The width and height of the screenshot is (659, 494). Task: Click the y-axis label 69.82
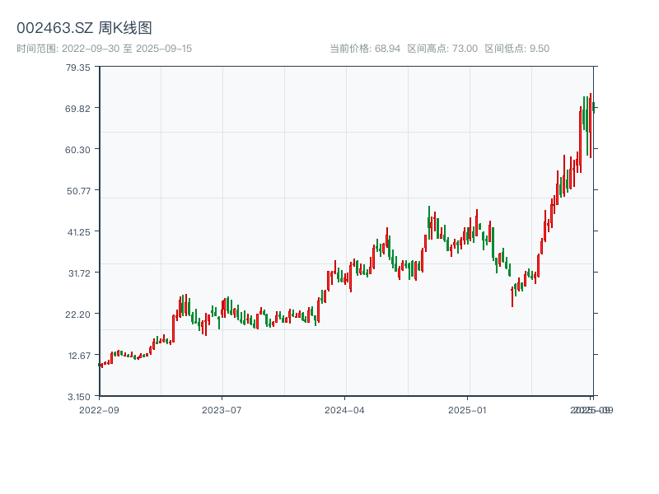coord(77,109)
